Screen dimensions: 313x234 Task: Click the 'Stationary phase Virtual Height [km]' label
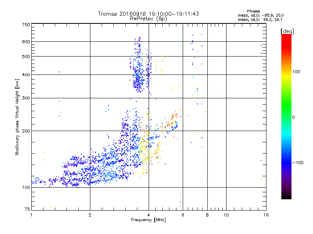click(x=17, y=117)
